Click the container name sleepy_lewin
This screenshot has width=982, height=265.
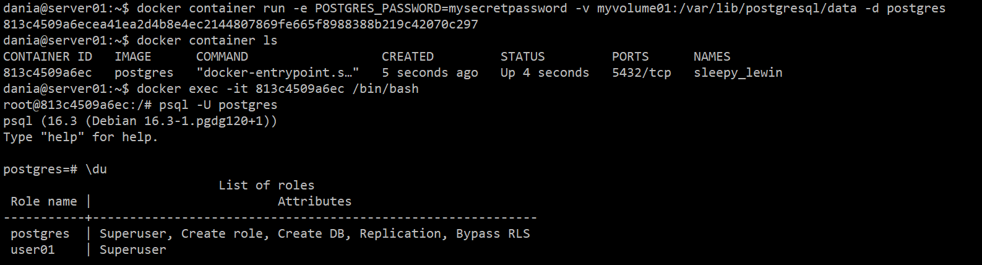click(x=738, y=72)
